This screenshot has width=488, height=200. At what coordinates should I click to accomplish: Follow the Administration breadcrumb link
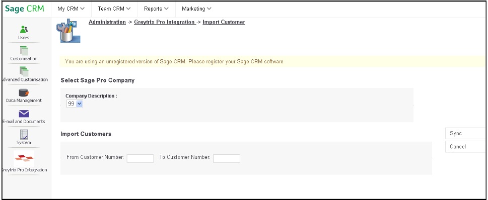point(107,22)
